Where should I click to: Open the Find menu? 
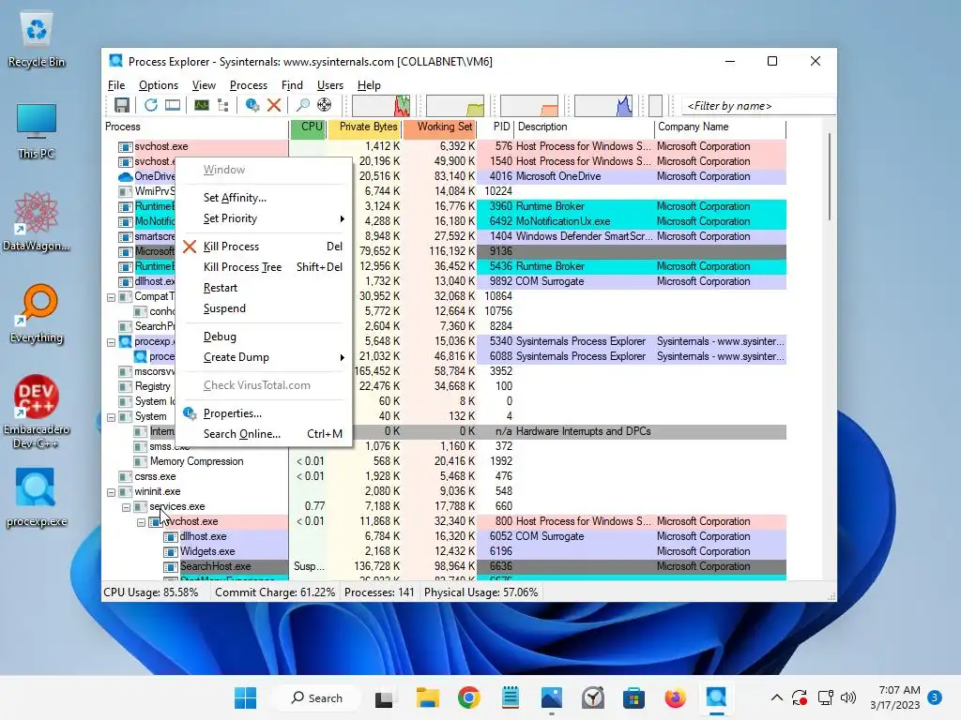click(x=292, y=85)
